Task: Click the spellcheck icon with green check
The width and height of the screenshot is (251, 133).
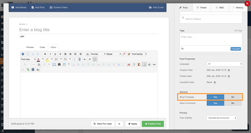Action: pos(28,70)
